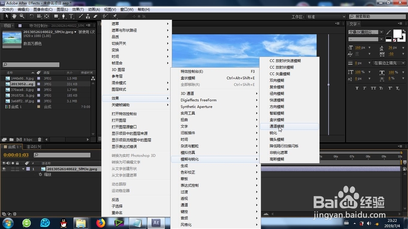Image resolution: width=408 pixels, height=229 pixels.
Task: Select the Pen tool
Action: tap(64, 16)
